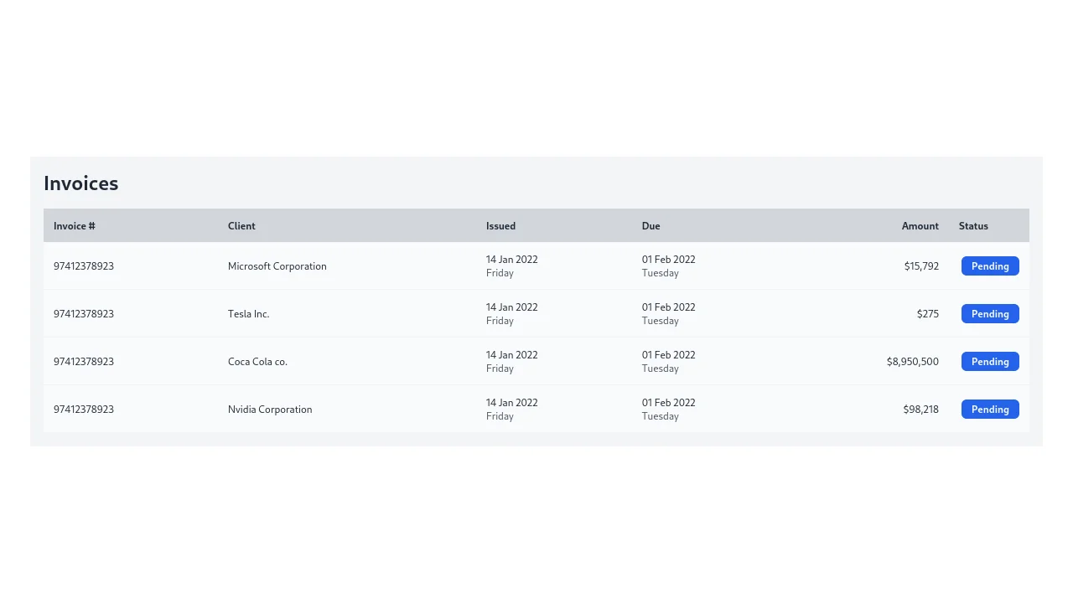The image size is (1073, 603).
Task: Click the Due column header
Action: 651,226
